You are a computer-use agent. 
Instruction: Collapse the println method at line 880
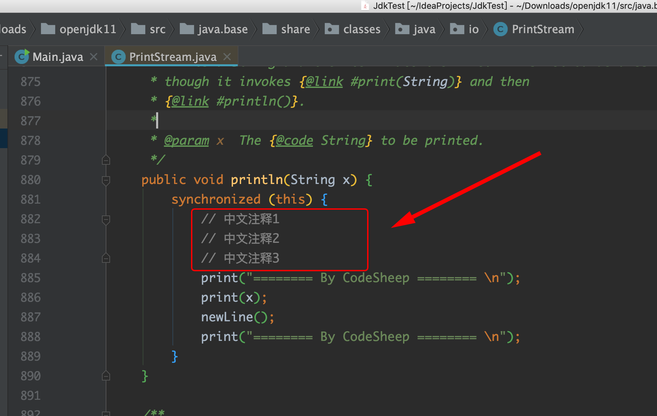106,180
